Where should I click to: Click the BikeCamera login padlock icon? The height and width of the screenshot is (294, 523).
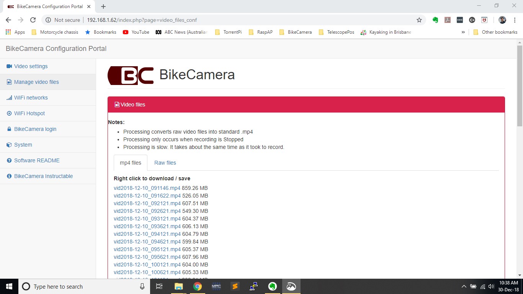(x=9, y=129)
